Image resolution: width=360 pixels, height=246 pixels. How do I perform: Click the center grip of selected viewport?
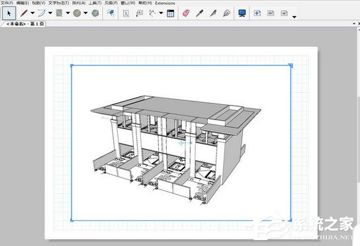181,143
